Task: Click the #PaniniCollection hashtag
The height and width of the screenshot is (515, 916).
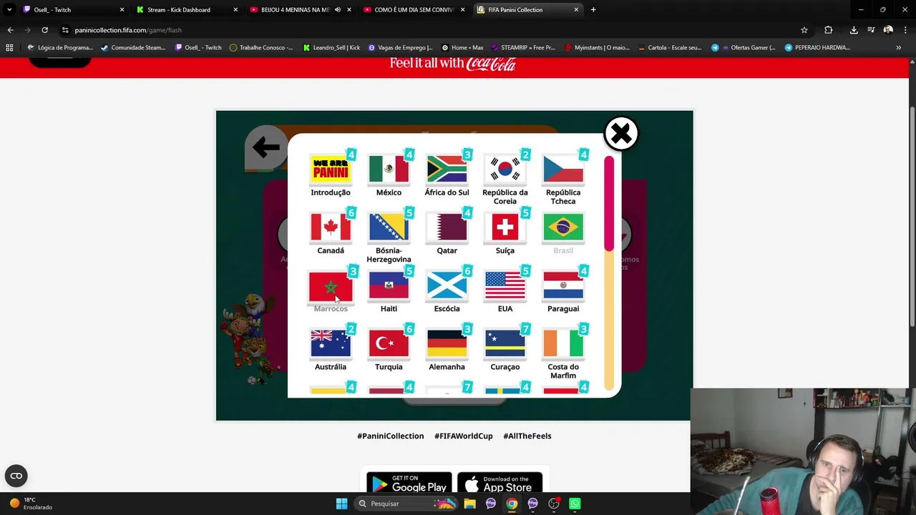Action: click(x=391, y=436)
